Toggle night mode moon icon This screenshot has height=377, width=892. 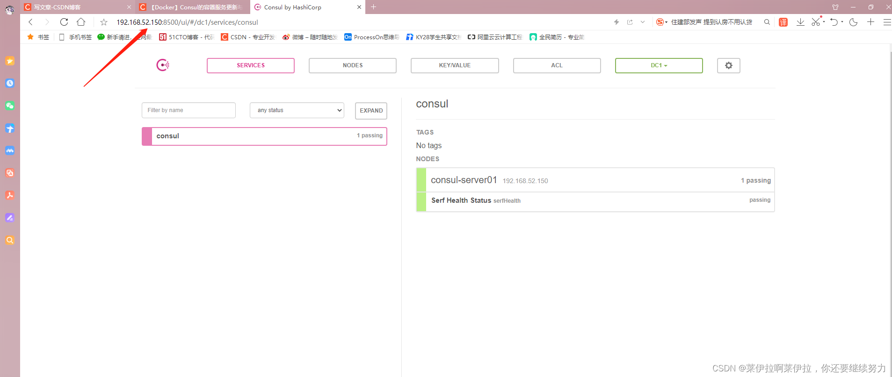pos(853,22)
